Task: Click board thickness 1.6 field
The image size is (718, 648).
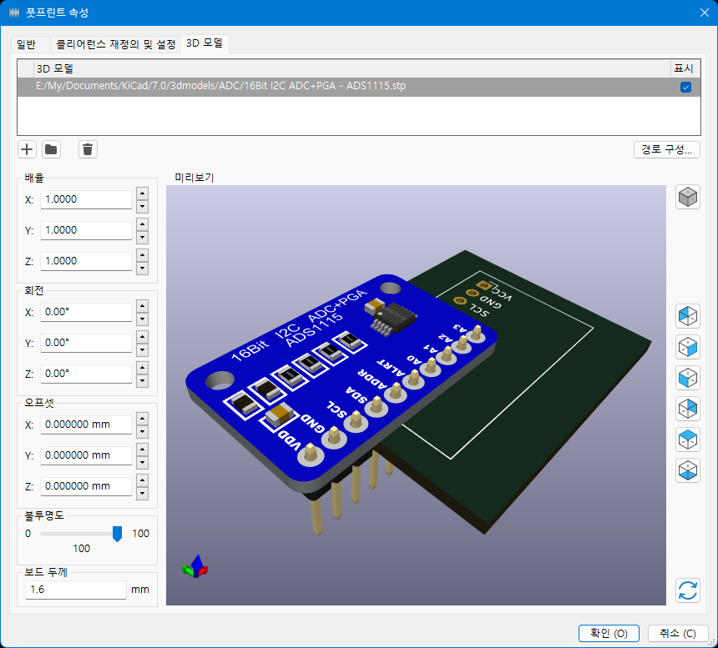Action: pos(75,590)
